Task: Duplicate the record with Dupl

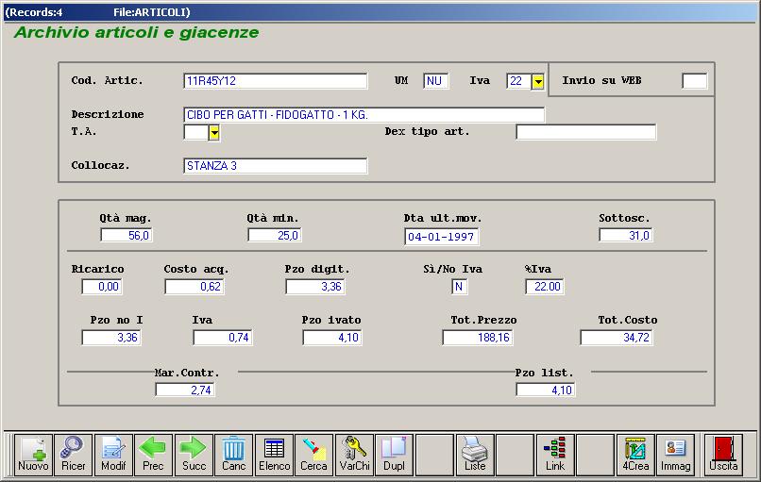Action: (x=394, y=455)
